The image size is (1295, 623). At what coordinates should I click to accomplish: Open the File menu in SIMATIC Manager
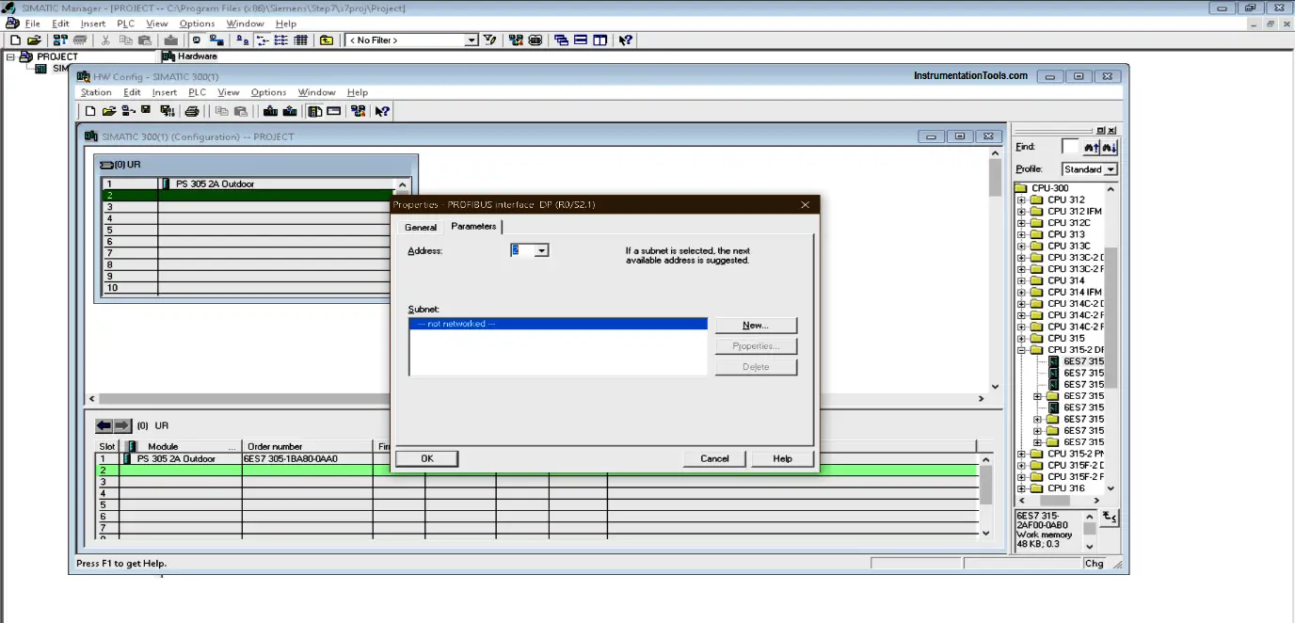pos(33,24)
